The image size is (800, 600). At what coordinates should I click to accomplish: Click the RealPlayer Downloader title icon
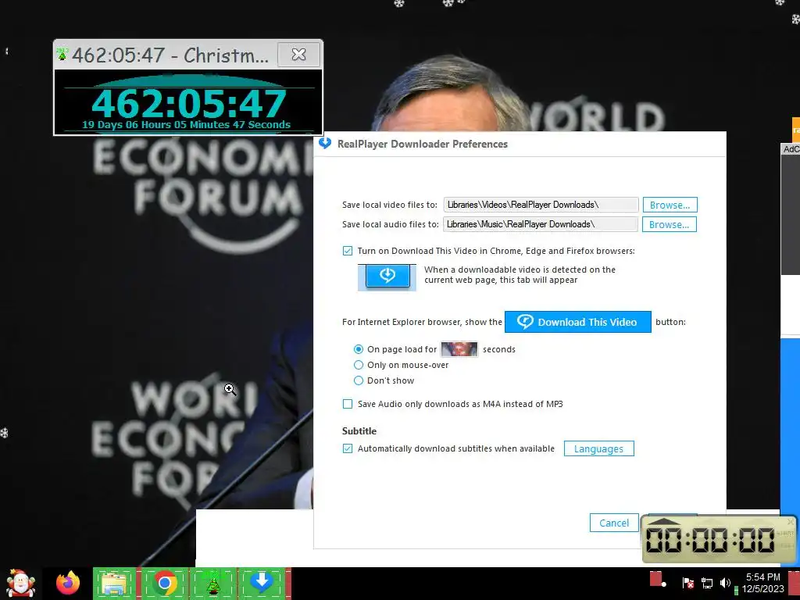coord(325,144)
